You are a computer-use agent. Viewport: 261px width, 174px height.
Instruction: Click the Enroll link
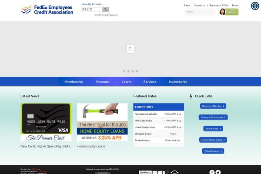click(97, 15)
